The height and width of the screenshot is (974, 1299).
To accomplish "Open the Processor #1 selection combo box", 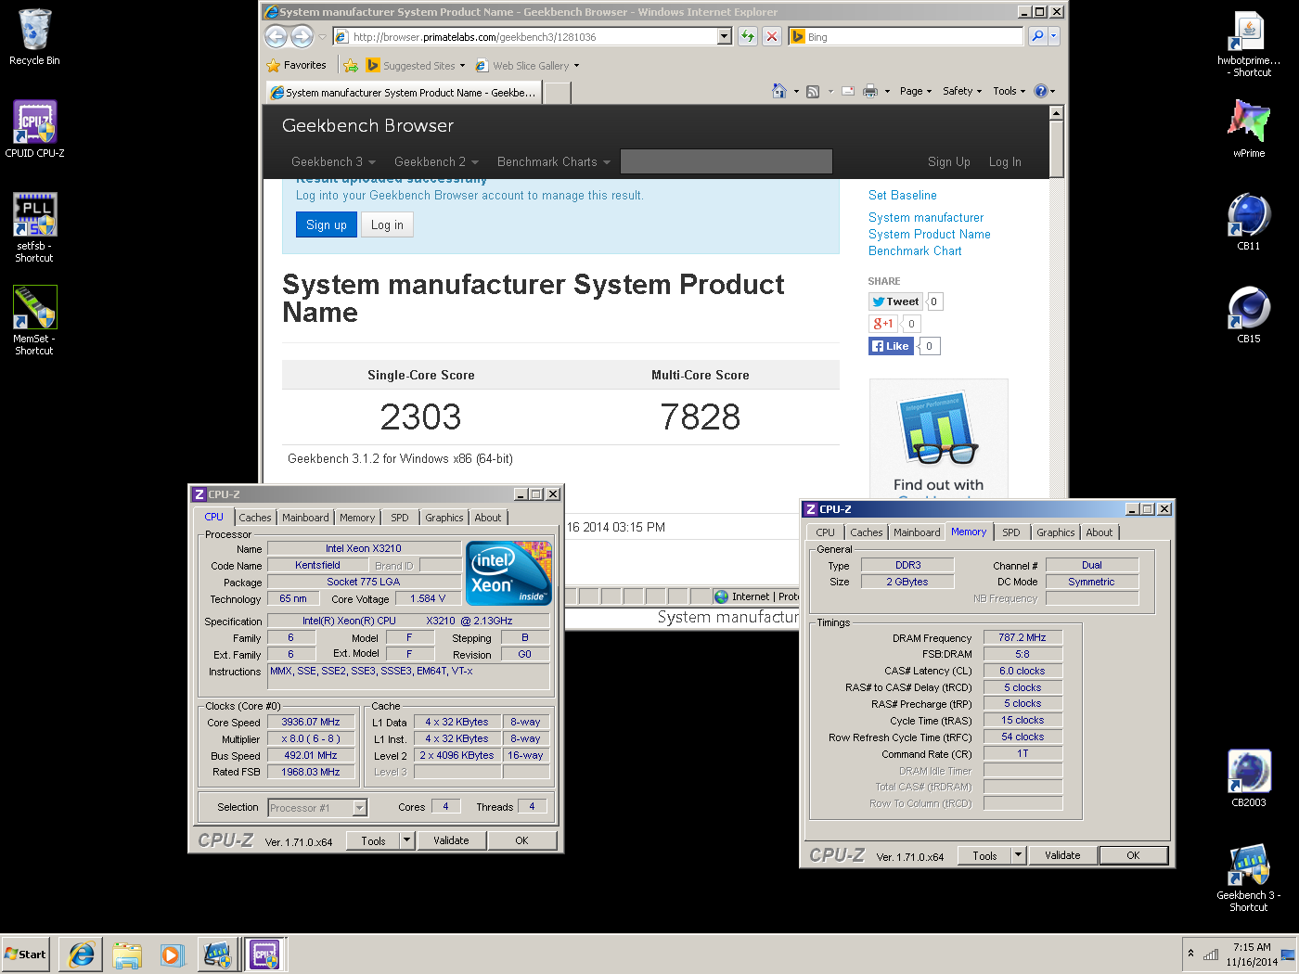I will (x=317, y=808).
